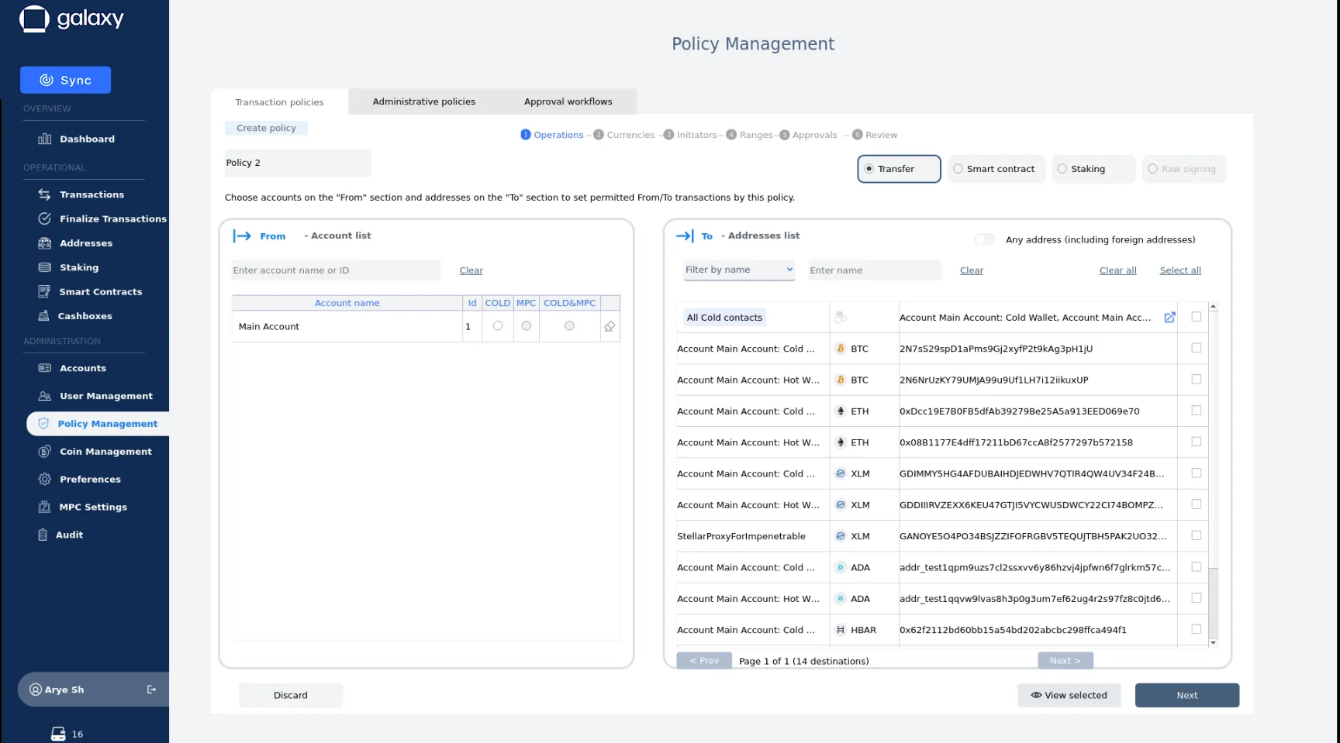Select COLD&MPC radio for Main Account
This screenshot has width=1340, height=743.
tap(569, 326)
